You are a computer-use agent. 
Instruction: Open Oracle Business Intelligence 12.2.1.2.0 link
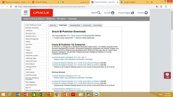[x=67, y=89]
